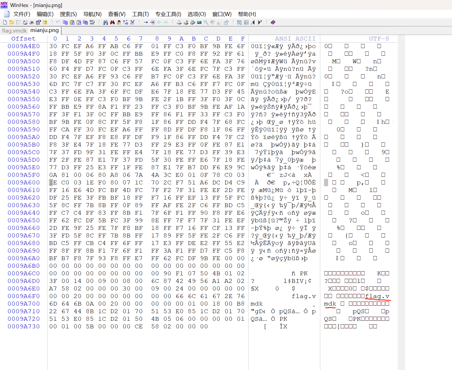Switch to the flag.vmdk tab
Viewport: 452px width, 370px height.
pos(14,31)
